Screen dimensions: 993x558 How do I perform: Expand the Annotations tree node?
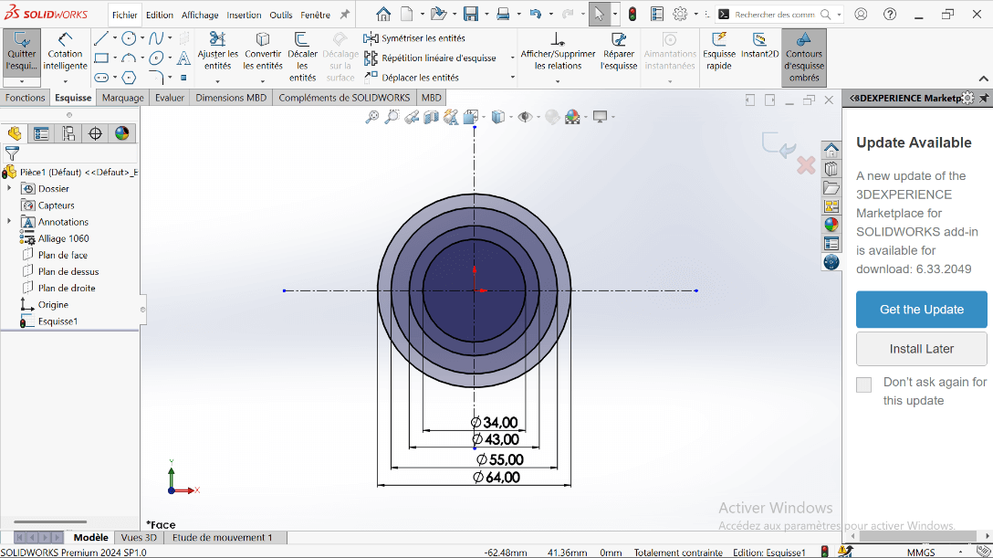click(9, 222)
